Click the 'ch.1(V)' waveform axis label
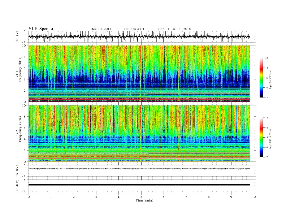 tap(17, 36)
